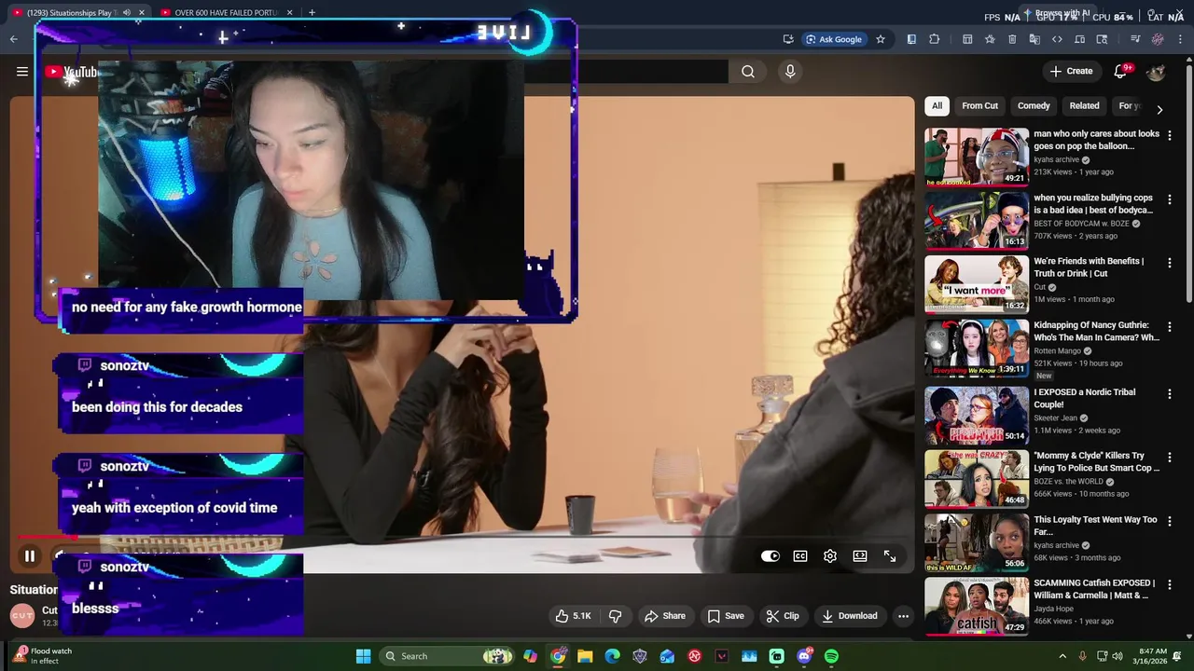This screenshot has width=1194, height=671.
Task: Open the YouTube account avatar menu
Action: tap(1156, 72)
